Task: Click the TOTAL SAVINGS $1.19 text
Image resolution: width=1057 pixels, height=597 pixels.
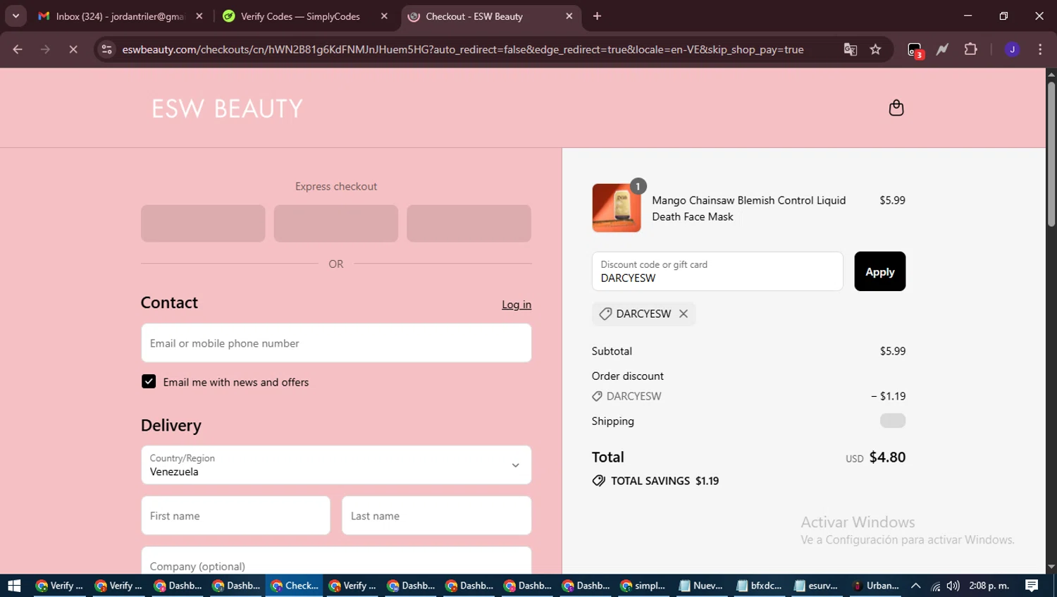Action: pyautogui.click(x=665, y=481)
